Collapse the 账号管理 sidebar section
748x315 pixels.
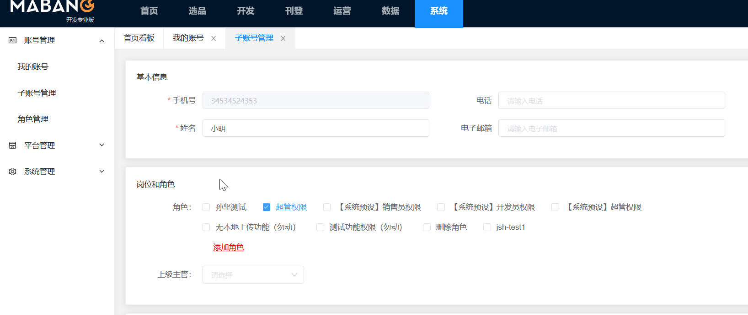pyautogui.click(x=102, y=41)
